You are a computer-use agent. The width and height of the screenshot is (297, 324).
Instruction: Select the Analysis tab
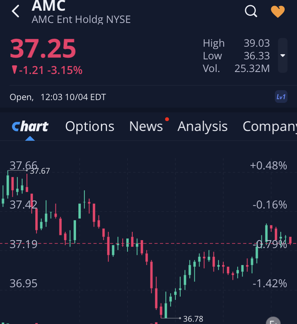(x=202, y=127)
